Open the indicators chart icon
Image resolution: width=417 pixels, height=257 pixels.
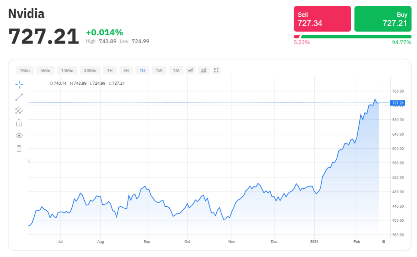pyautogui.click(x=203, y=70)
